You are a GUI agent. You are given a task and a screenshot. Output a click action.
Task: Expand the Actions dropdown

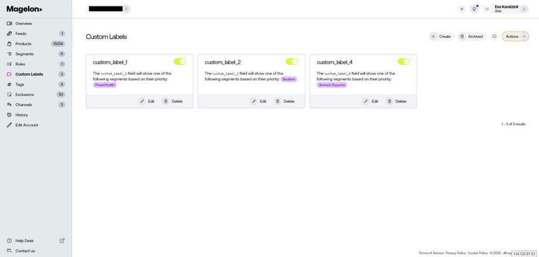516,36
